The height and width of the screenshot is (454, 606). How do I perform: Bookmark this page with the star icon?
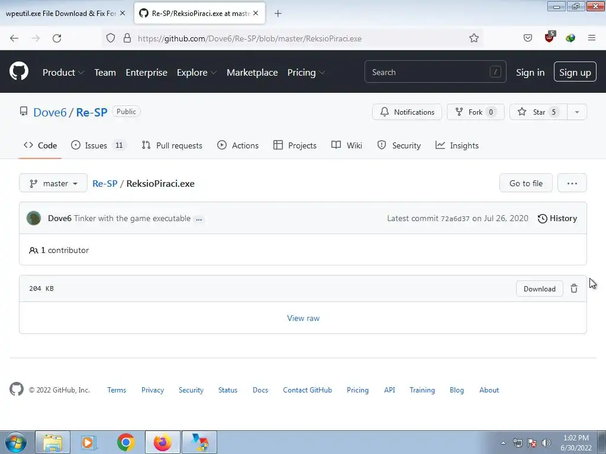(474, 38)
